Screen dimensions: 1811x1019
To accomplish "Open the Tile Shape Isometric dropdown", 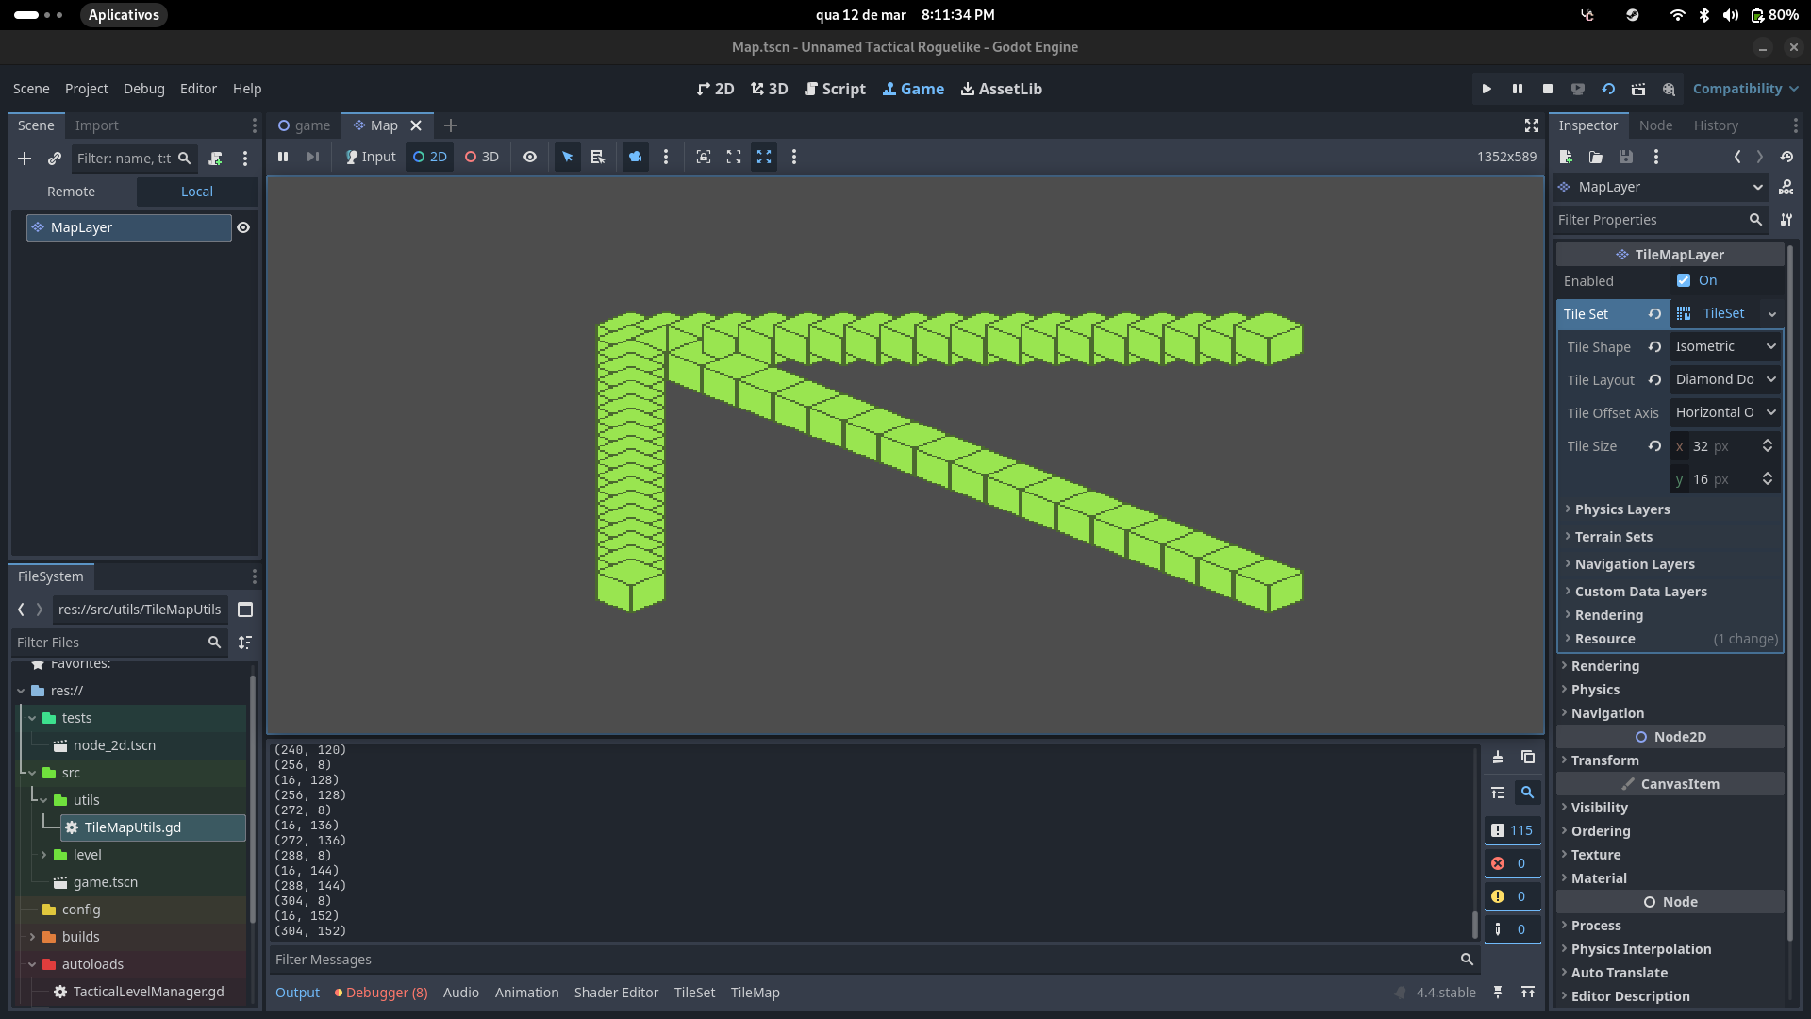I will tap(1725, 346).
